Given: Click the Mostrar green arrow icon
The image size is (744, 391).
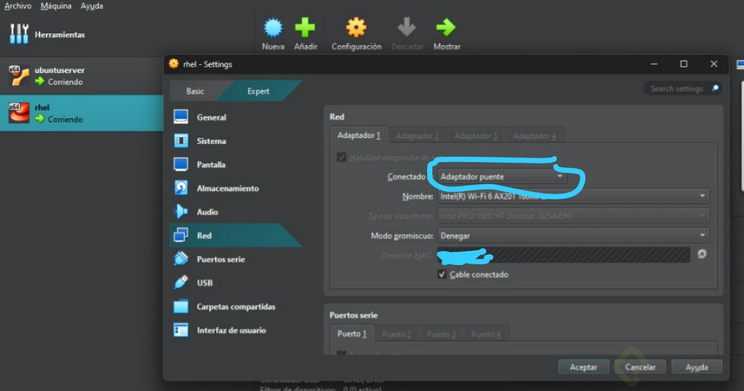Looking at the screenshot, I should click(446, 28).
